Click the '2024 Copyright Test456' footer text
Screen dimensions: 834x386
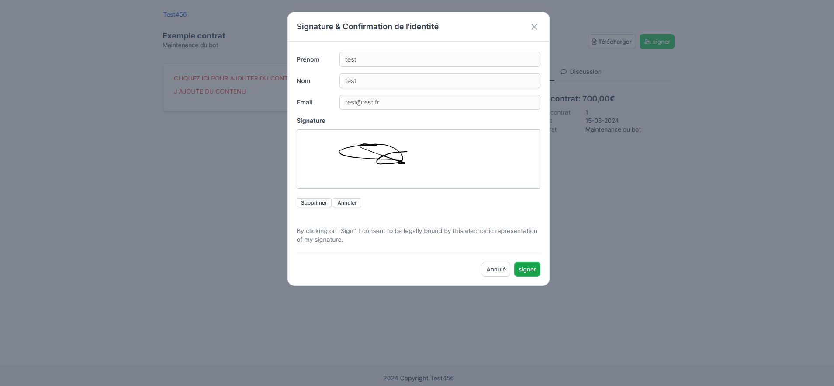419,378
